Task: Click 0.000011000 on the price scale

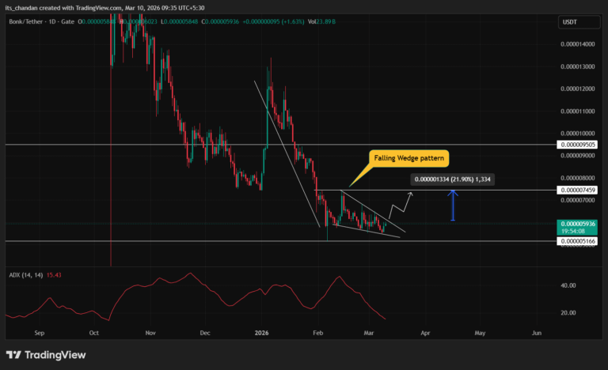Action: [x=577, y=111]
